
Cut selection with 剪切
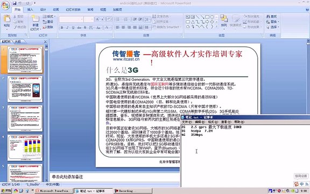19,16
